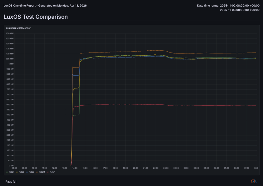This screenshot has height=186, width=263.
Task: Click the 1 MW y-axis label
Action: [x=11, y=64]
